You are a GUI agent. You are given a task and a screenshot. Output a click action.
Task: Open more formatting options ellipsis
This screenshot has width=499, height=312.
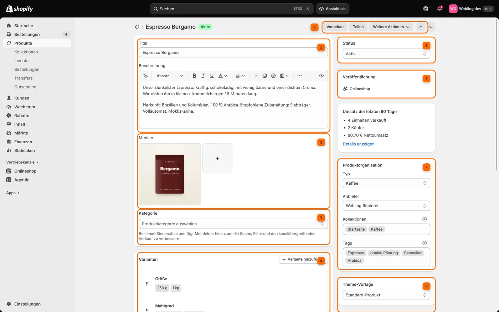300,76
